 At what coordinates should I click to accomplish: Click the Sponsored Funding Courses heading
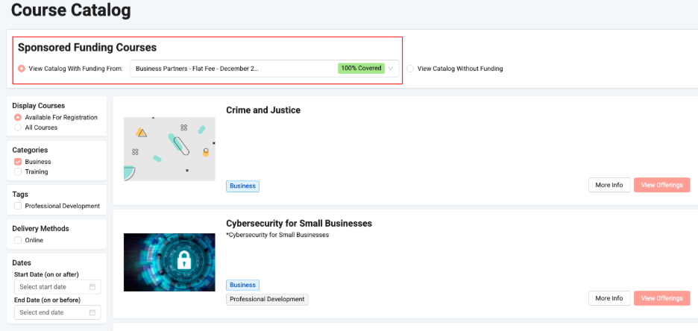pos(87,47)
